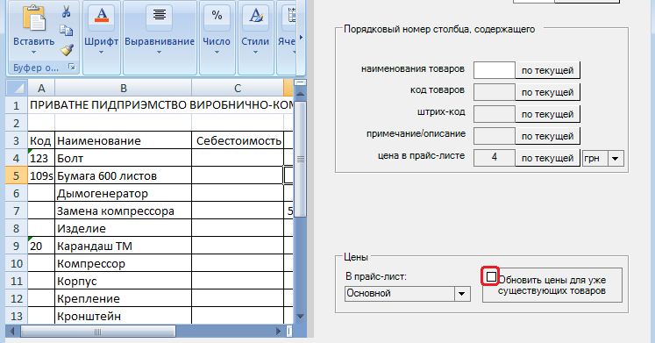Expand the ribbon overflow arrow at right
This screenshot has height=343, width=655.
(301, 37)
